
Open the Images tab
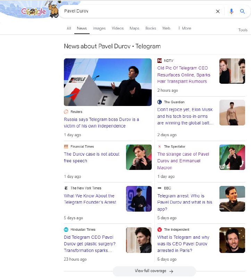99,28
